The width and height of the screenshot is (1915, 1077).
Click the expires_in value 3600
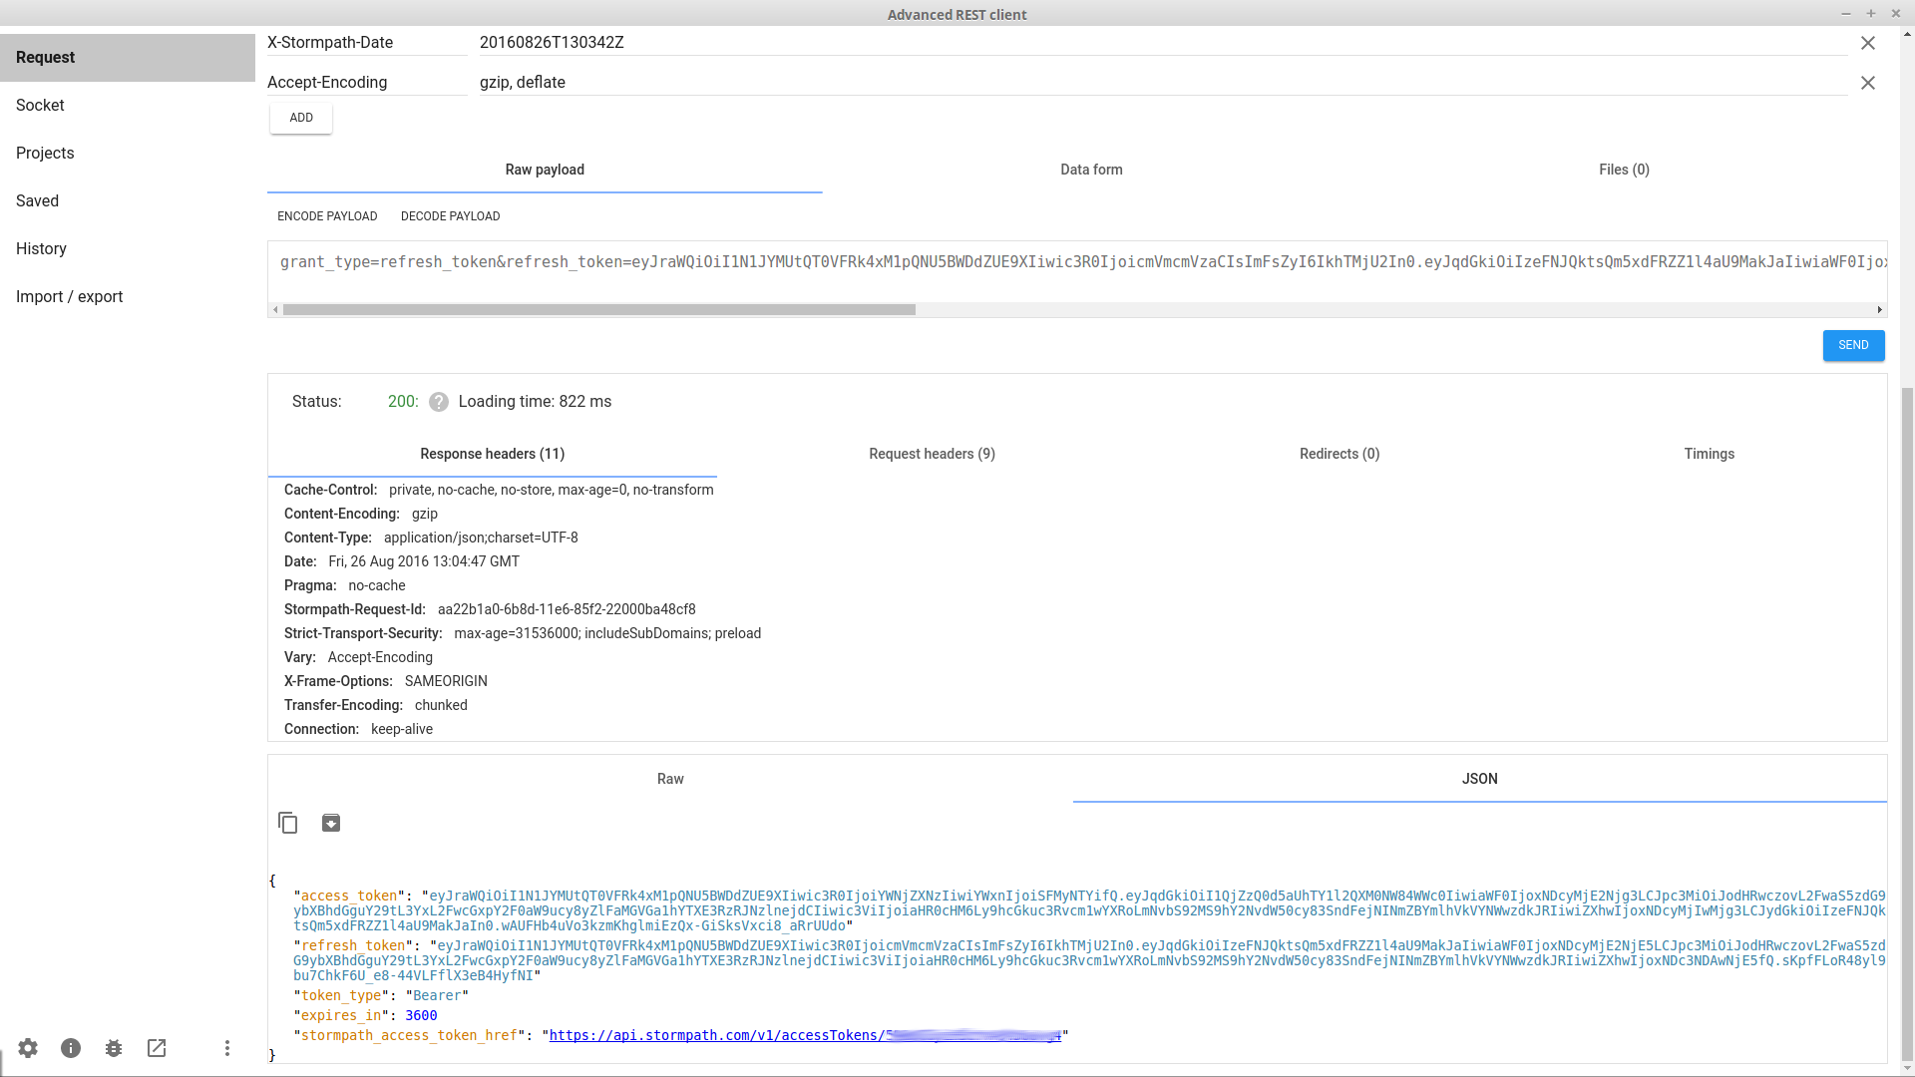tap(421, 1015)
